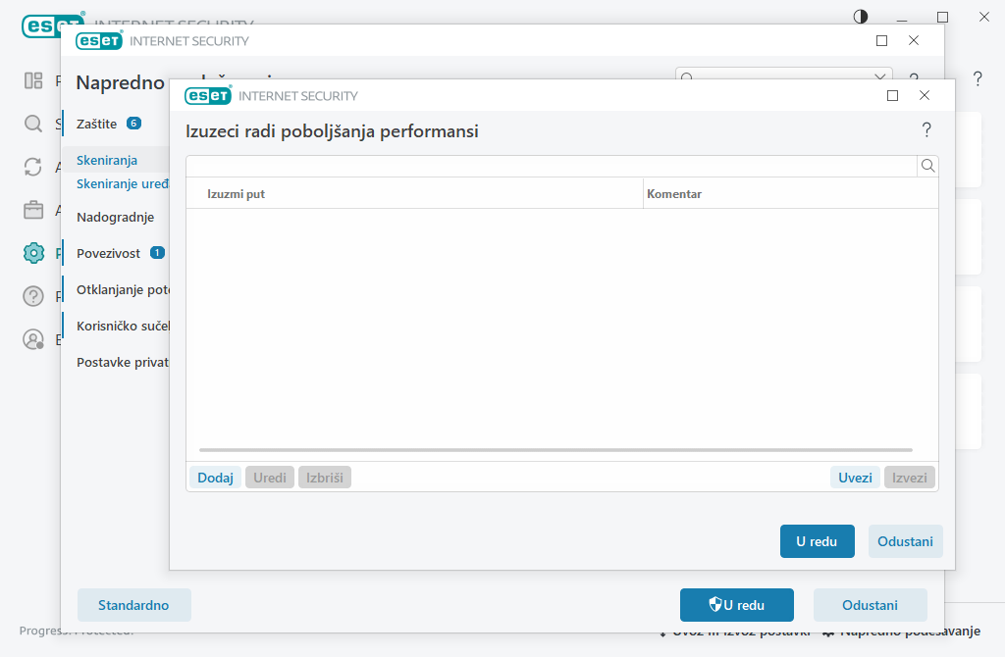The image size is (1005, 657).
Task: Open Skeniranja section in sidebar
Action: coord(107,160)
